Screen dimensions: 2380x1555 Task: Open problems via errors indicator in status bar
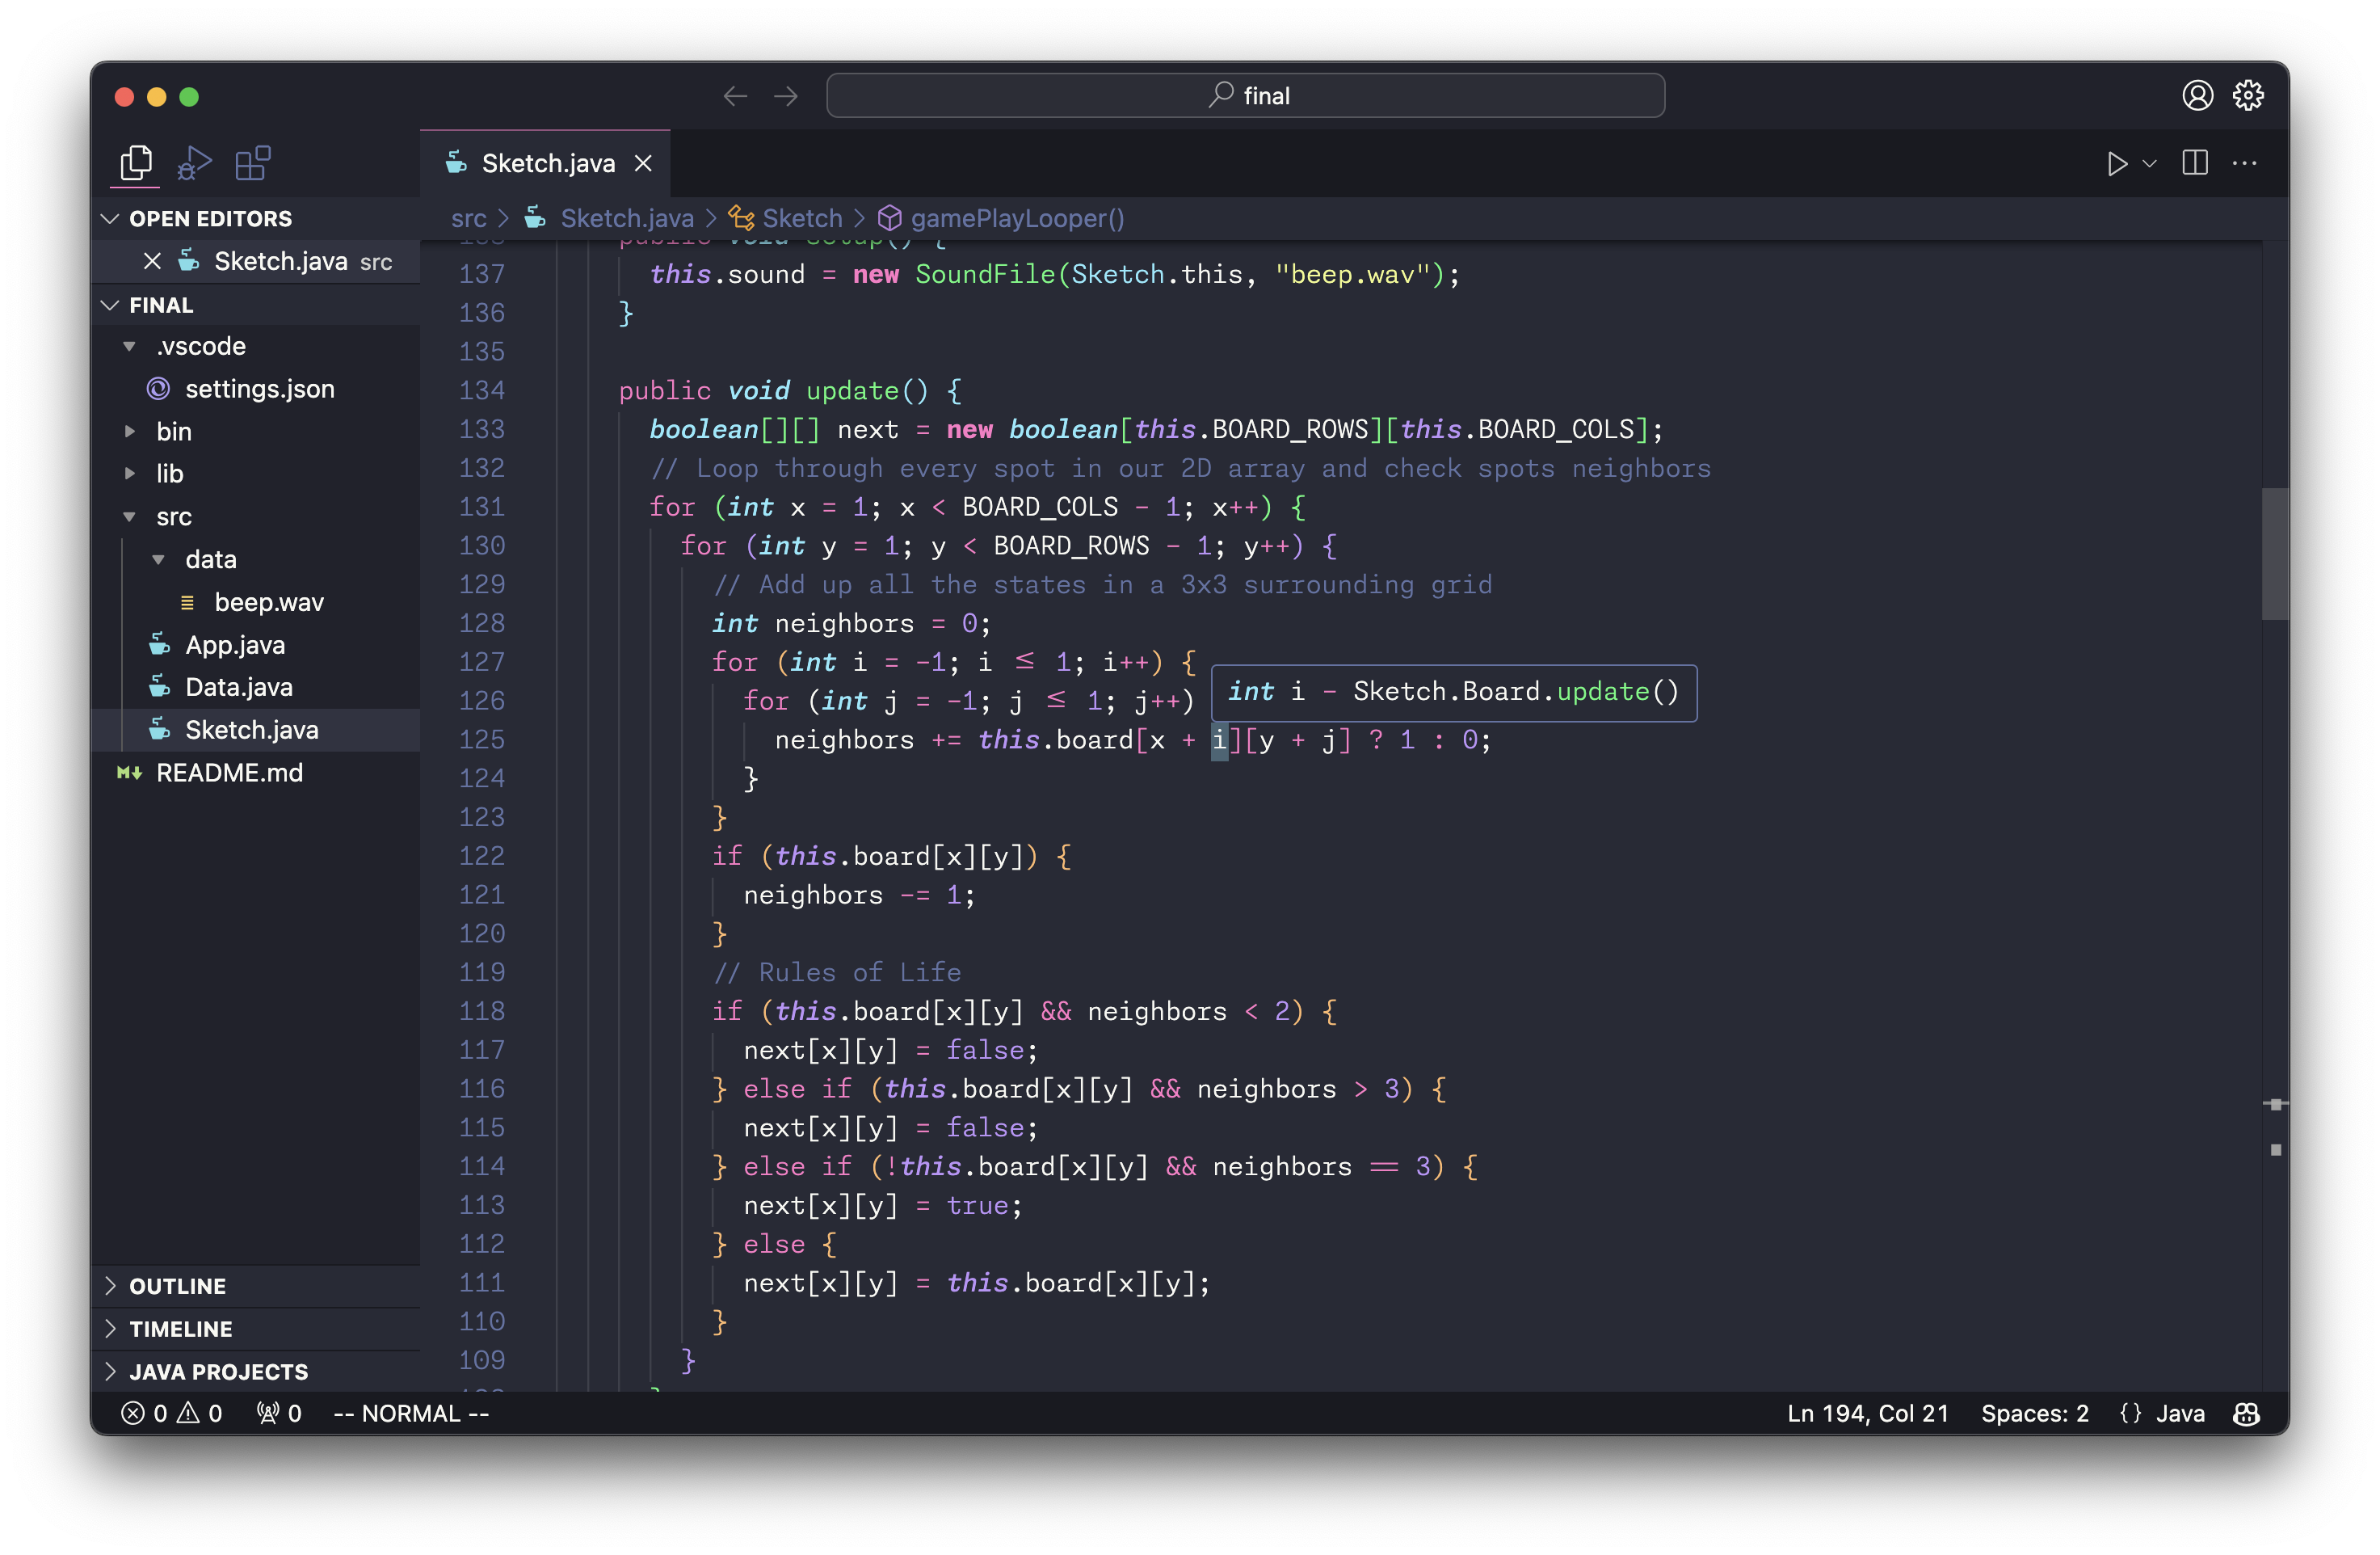point(144,1413)
